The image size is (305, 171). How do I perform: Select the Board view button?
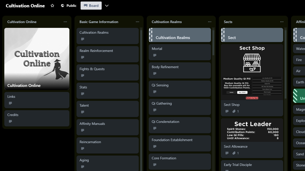click(91, 6)
